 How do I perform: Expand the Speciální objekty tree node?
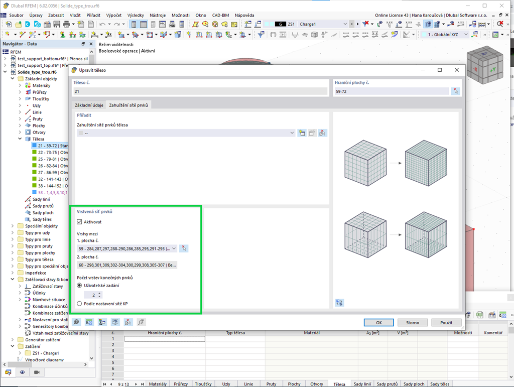[x=13, y=226]
